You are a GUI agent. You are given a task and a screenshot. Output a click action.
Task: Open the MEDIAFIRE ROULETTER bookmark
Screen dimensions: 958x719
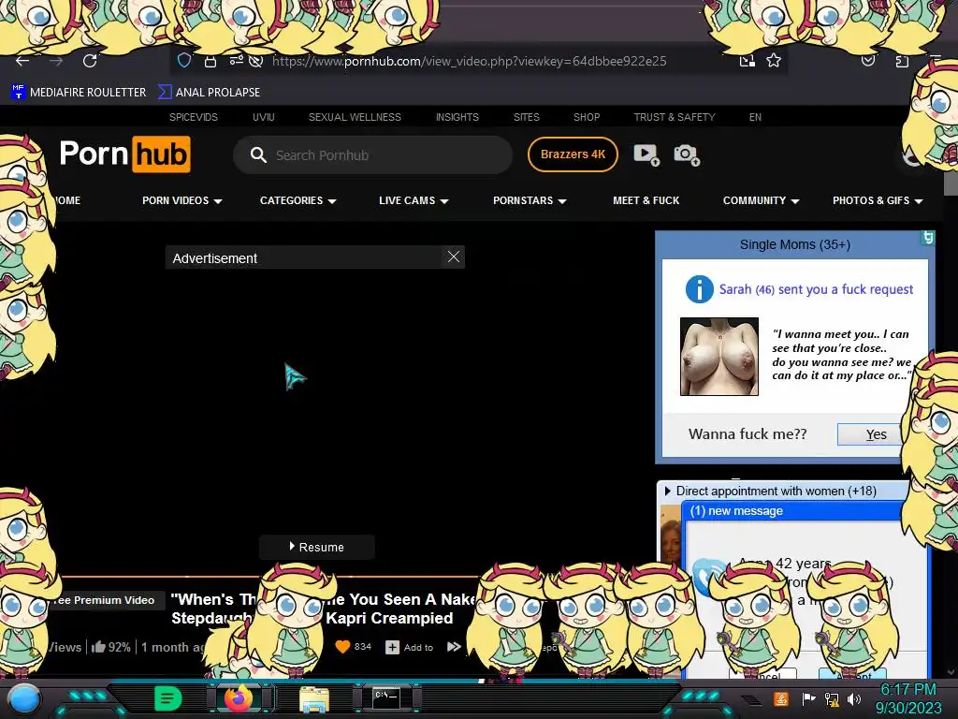pos(79,93)
